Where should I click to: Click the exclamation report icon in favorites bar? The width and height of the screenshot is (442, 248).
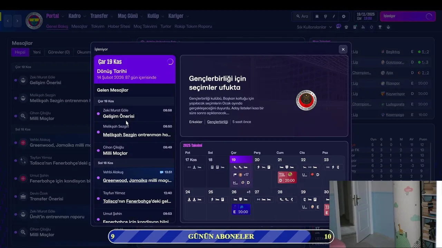click(x=355, y=27)
